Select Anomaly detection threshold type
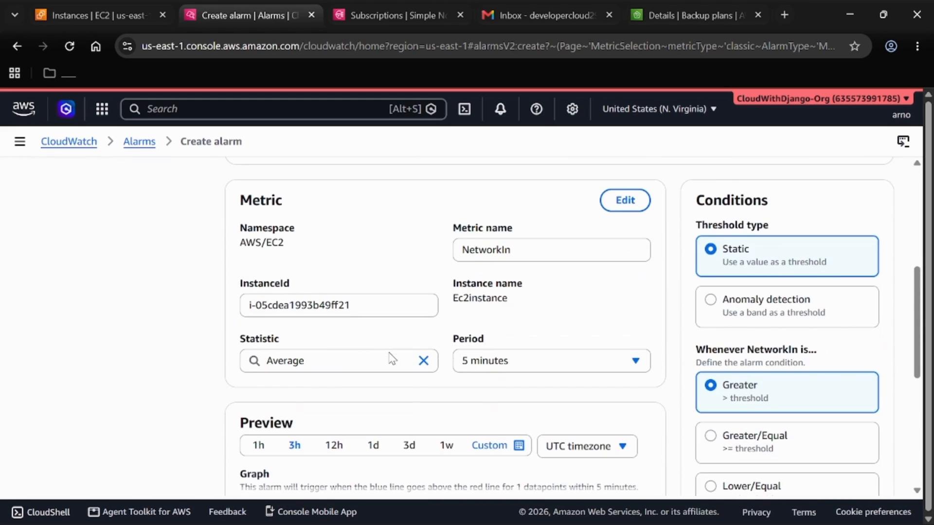 (787, 307)
